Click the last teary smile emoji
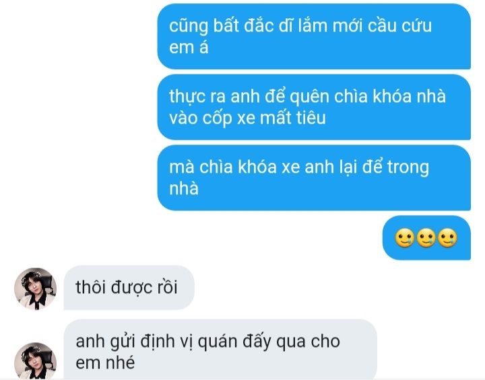Image resolution: width=485 pixels, height=380 pixels. [x=447, y=238]
